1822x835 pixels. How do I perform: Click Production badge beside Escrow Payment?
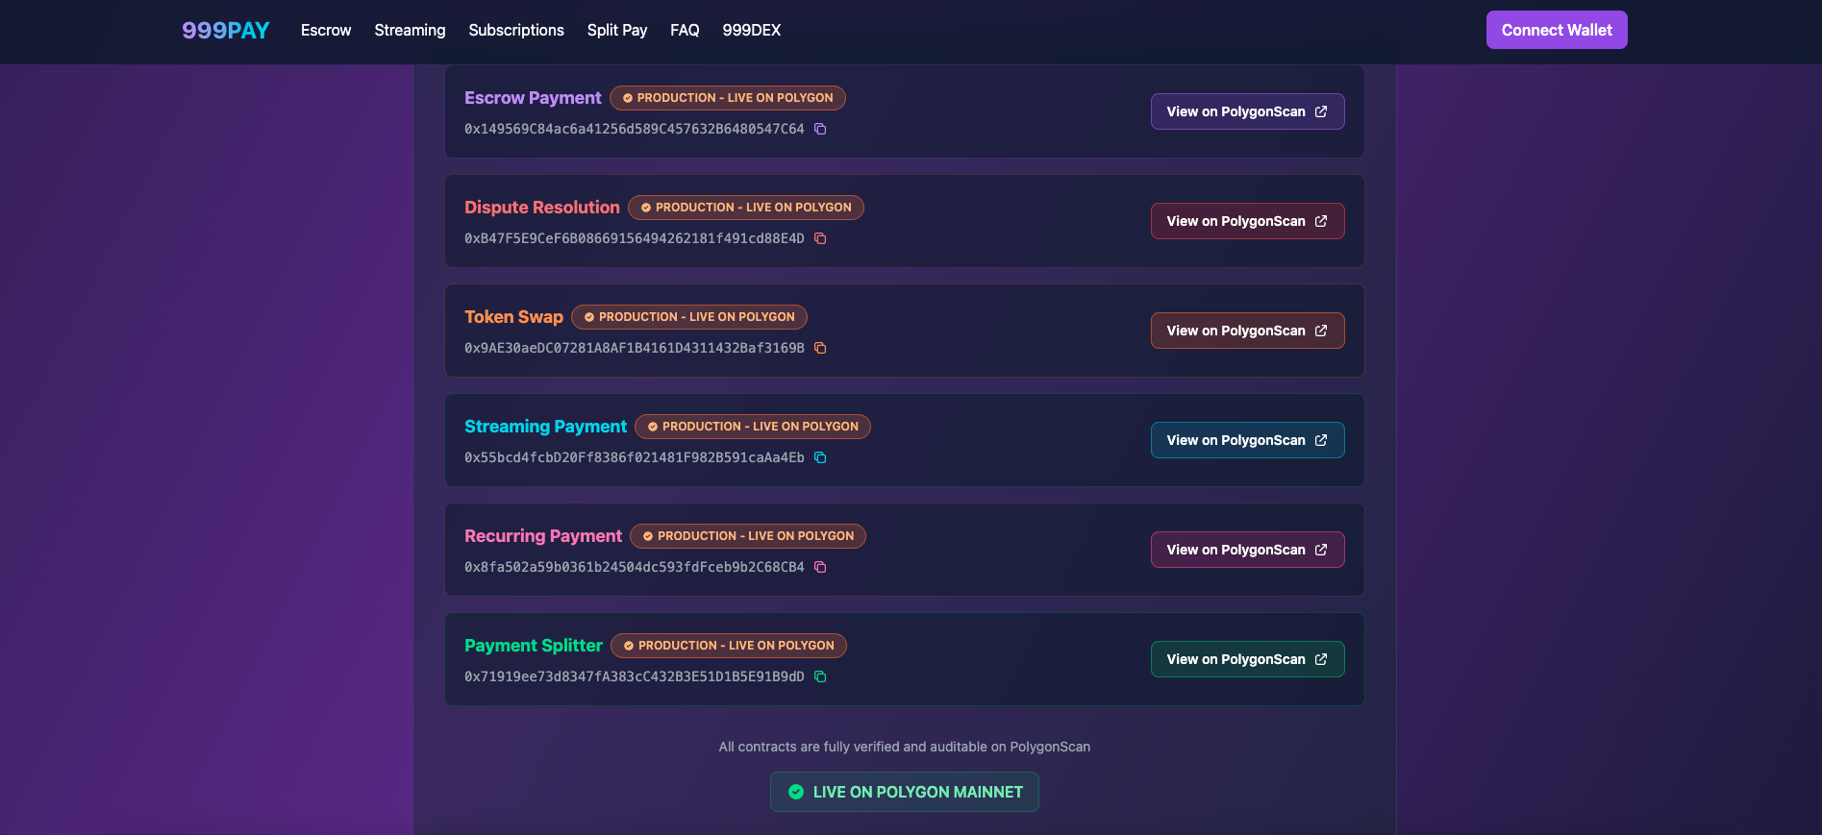pos(728,98)
